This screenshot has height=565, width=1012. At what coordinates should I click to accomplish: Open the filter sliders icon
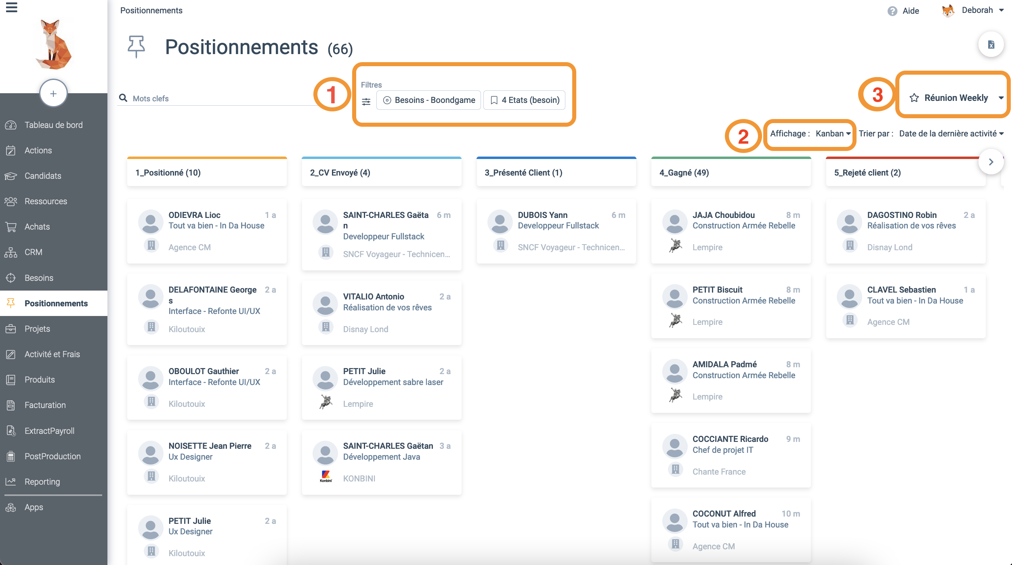tap(366, 101)
